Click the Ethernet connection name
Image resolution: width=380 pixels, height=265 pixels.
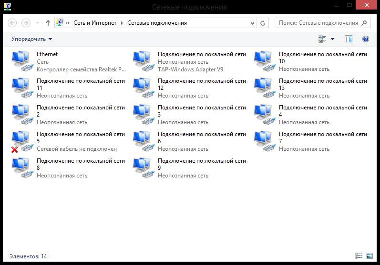coord(47,54)
